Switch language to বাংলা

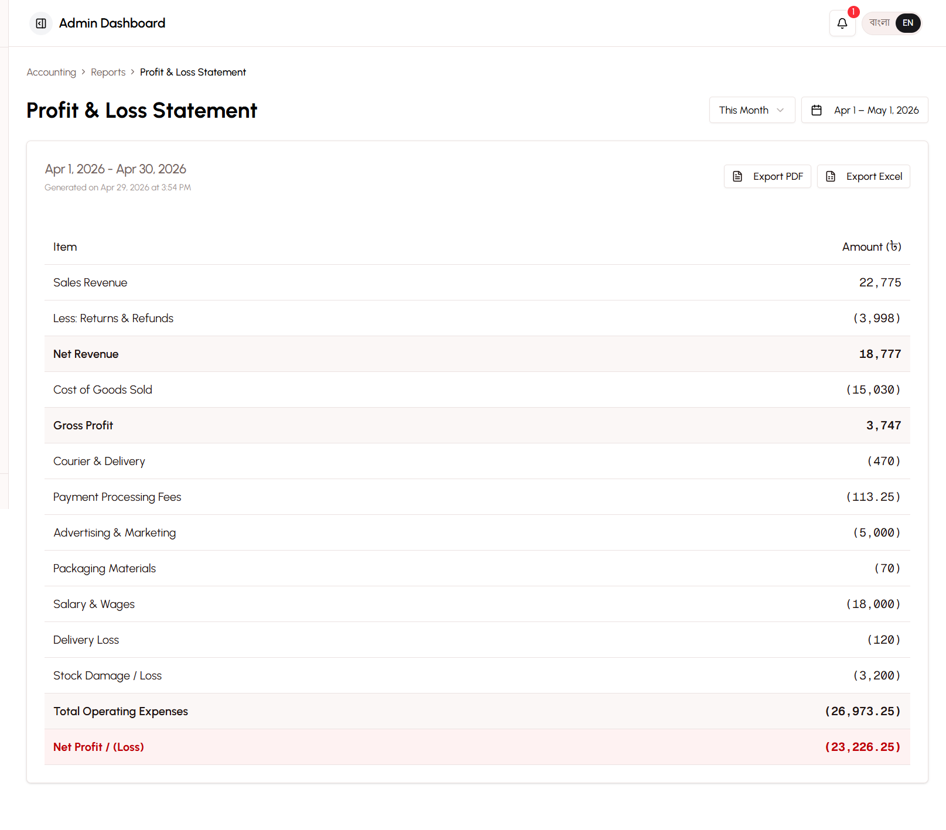point(879,23)
